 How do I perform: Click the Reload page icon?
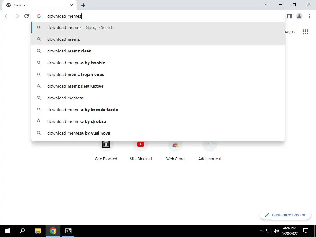[27, 16]
